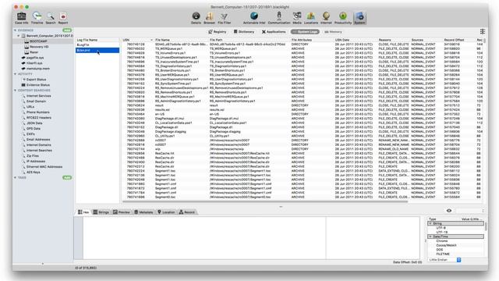Viewport: 499px width, 281px height.
Task: Sort by the USN Date column header
Action: (x=356, y=40)
